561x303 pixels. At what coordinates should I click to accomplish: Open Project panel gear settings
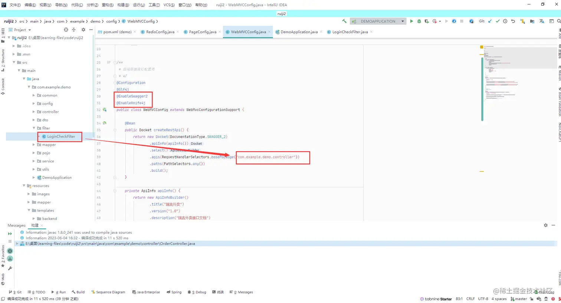83,30
